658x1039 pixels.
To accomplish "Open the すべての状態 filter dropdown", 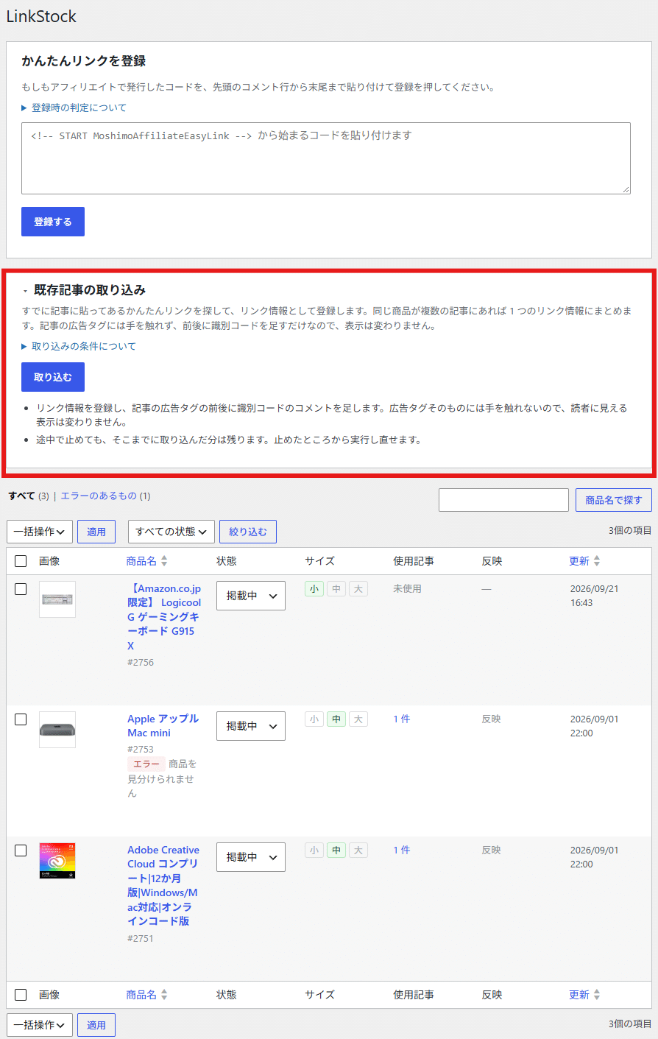I will coord(171,532).
